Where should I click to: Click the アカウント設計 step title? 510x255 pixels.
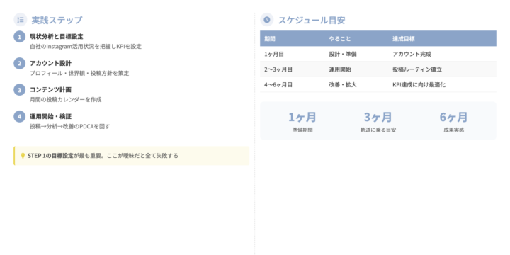click(x=50, y=63)
